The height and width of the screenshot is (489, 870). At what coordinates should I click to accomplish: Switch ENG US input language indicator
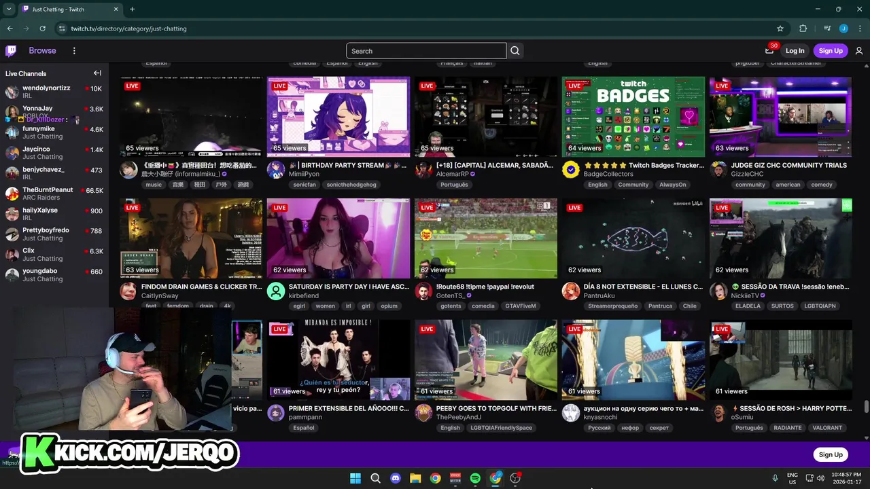tap(793, 478)
